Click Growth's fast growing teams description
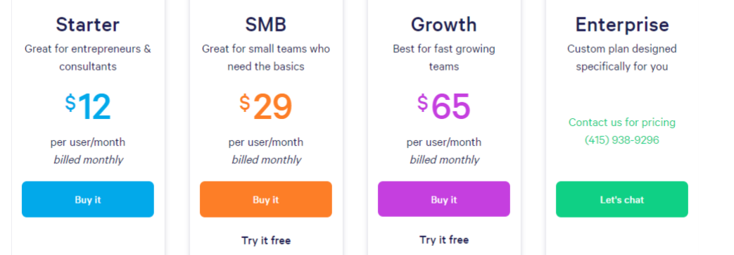 pos(444,58)
